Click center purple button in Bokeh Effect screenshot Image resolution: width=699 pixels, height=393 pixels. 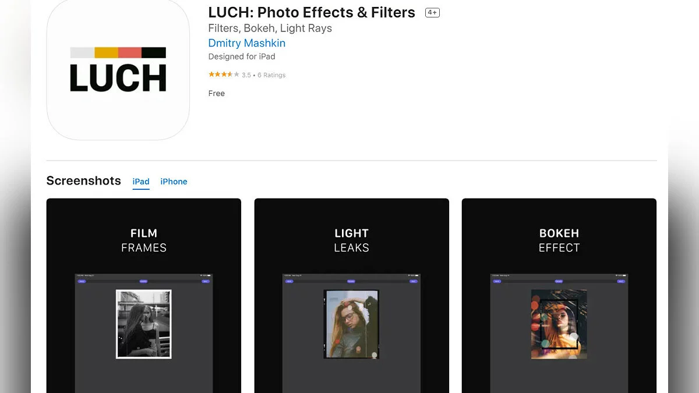pos(559,281)
